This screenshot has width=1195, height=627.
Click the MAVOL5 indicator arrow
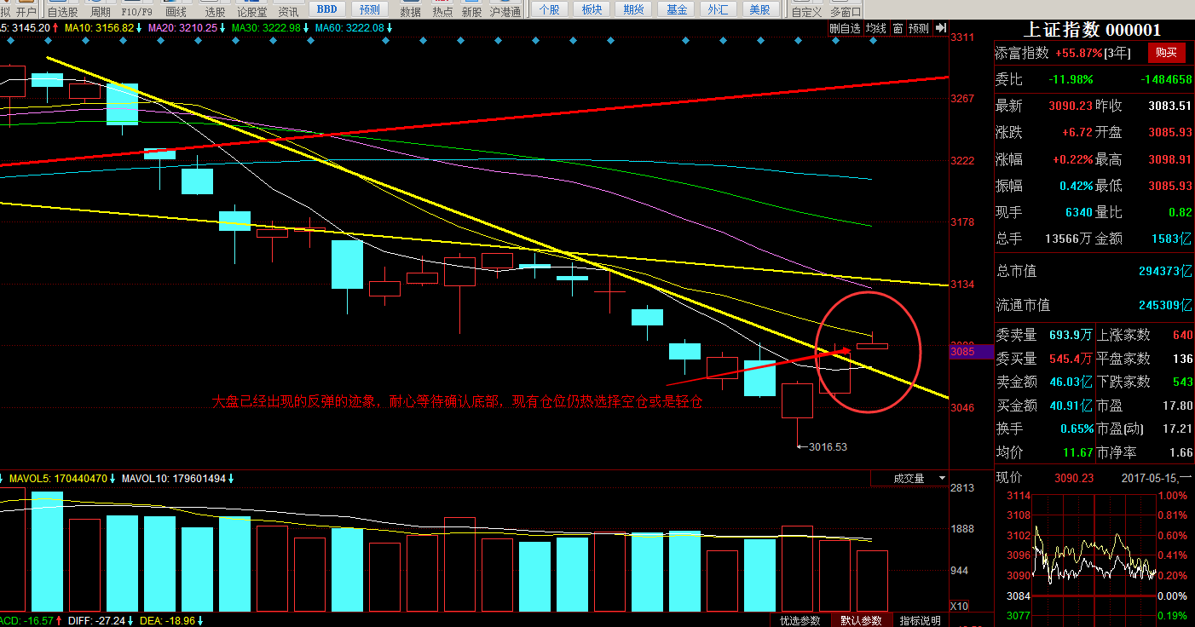[x=113, y=479]
